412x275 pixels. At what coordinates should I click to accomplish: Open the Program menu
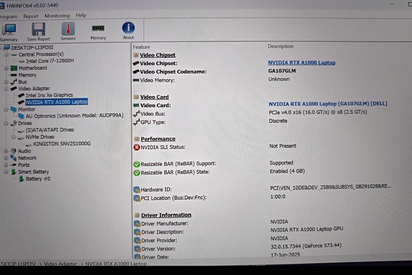(x=9, y=16)
